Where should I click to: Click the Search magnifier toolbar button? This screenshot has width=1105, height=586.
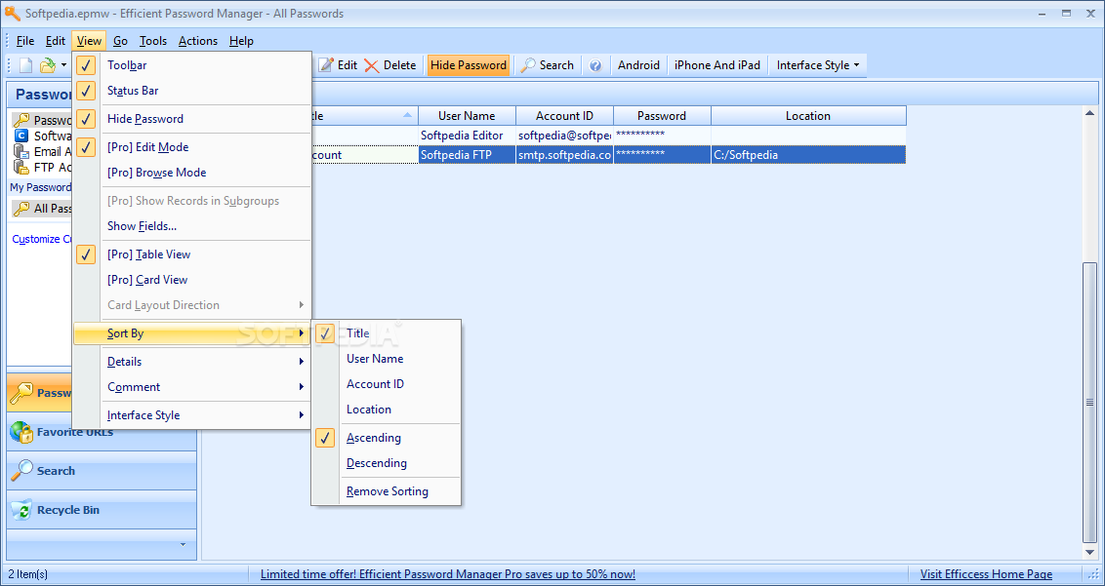coord(547,65)
